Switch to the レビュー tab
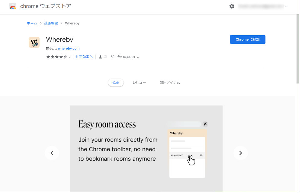The image size is (302, 195). pyautogui.click(x=139, y=83)
